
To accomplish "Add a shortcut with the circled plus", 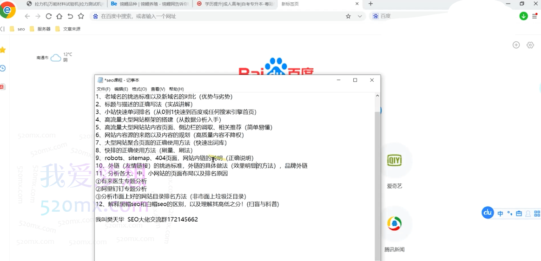I will click(x=516, y=45).
